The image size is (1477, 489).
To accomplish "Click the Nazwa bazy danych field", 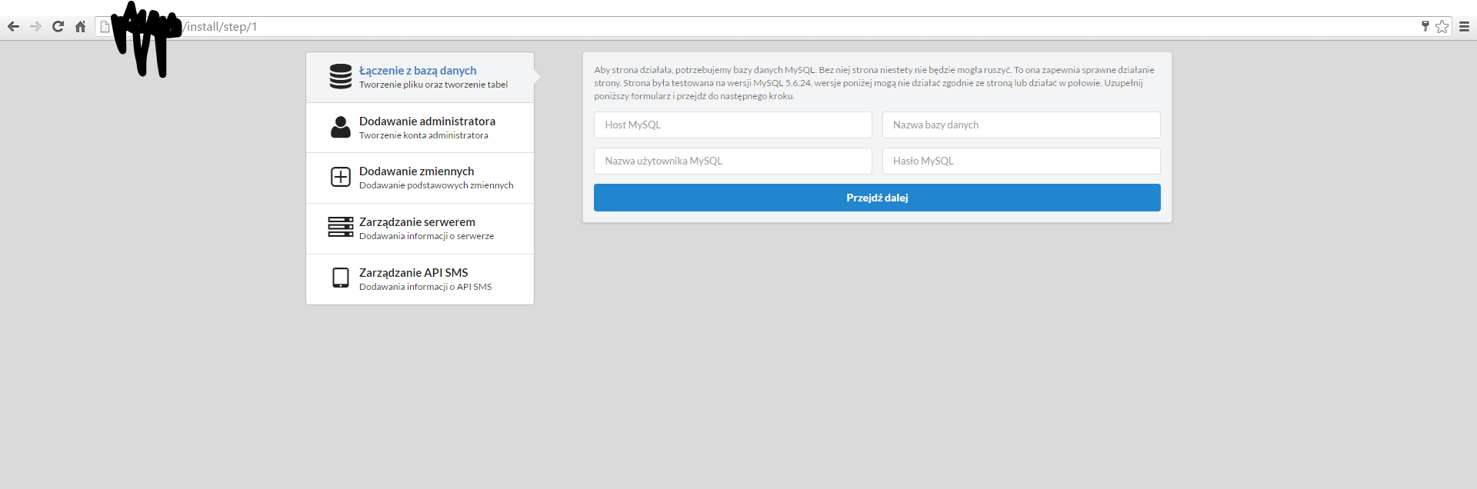I will tap(1021, 125).
